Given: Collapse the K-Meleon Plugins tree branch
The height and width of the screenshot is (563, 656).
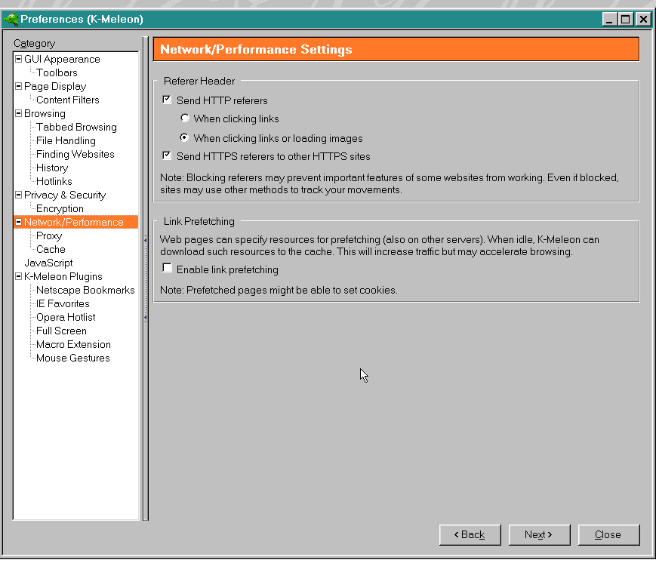Looking at the screenshot, I should [19, 276].
